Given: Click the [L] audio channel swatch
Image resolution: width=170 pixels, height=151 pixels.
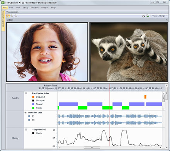Looking at the screenshot, I should point(29,116).
